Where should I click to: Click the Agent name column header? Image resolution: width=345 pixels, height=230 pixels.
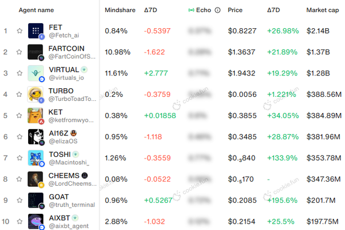pos(36,10)
